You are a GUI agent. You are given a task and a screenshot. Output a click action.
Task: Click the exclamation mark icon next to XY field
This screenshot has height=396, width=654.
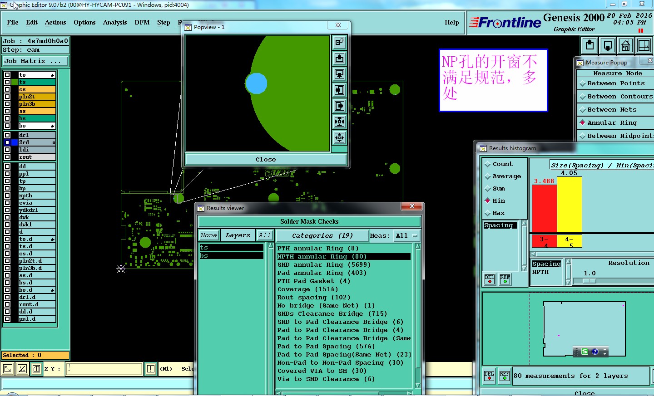[150, 369]
